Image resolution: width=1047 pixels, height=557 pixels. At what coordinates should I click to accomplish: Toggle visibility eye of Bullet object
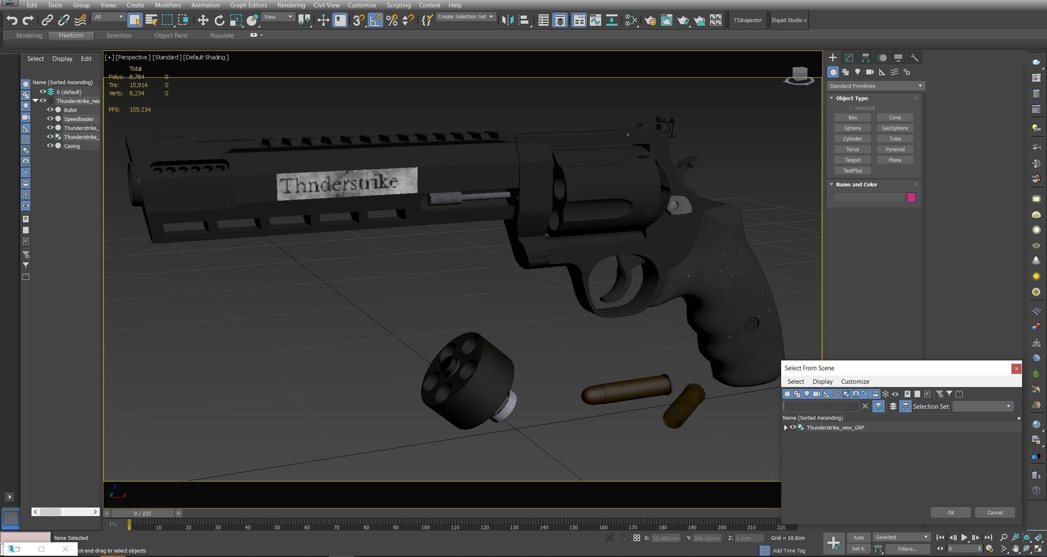[x=50, y=110]
